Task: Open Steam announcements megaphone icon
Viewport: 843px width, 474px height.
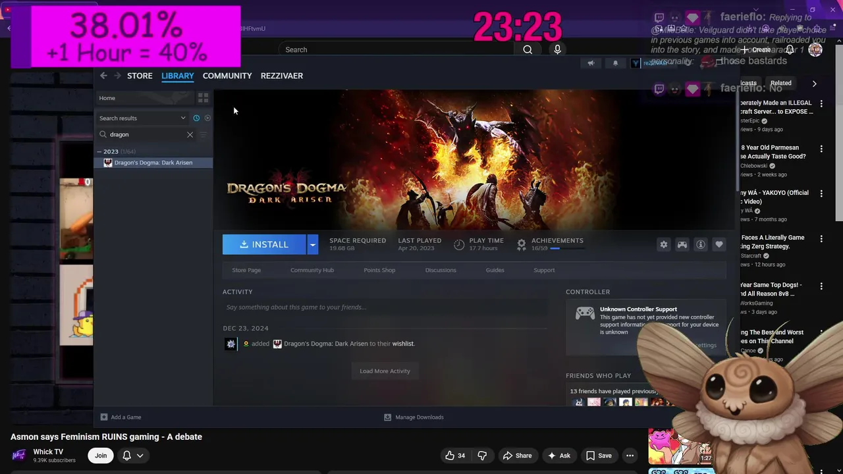Action: tap(591, 63)
